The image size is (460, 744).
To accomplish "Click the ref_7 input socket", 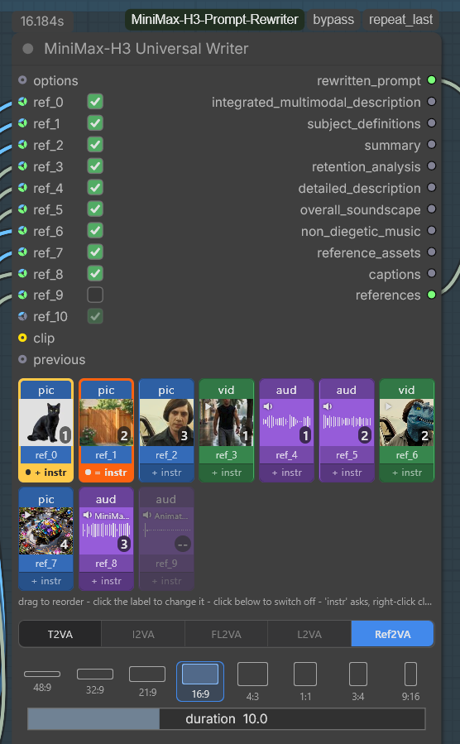I will (x=22, y=252).
